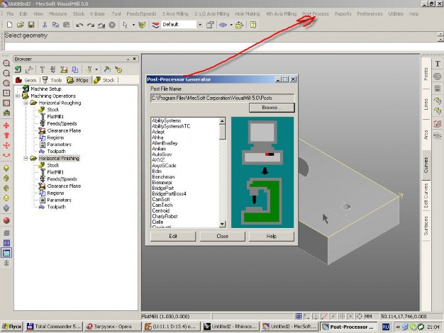Click the simulate hammer icon in Browser toolbar

click(107, 69)
